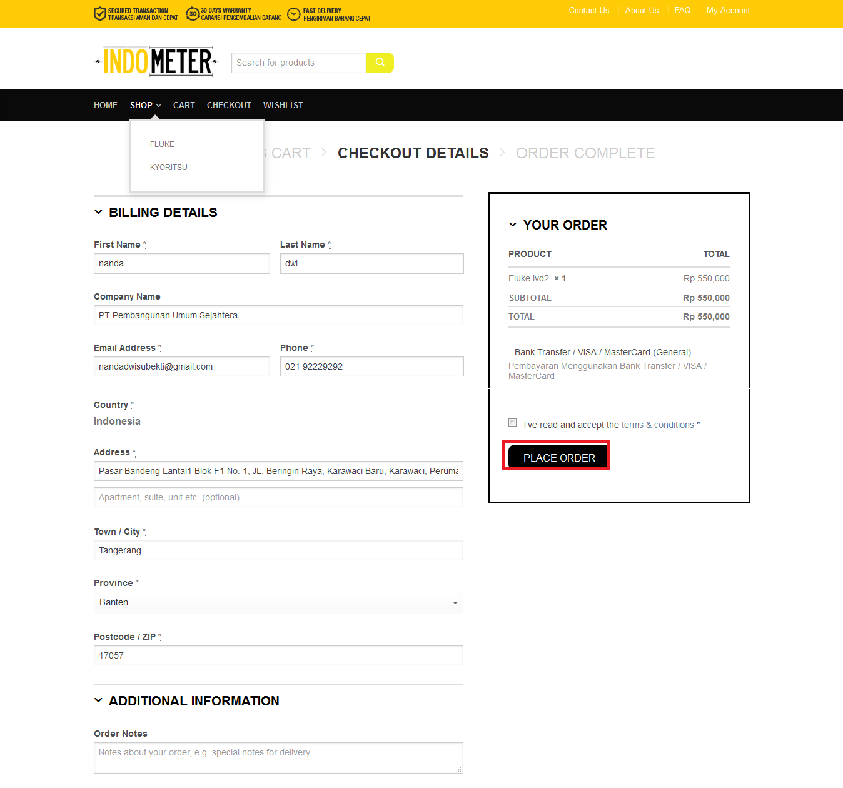
Task: Open the Wishlist navigation item
Action: point(283,105)
